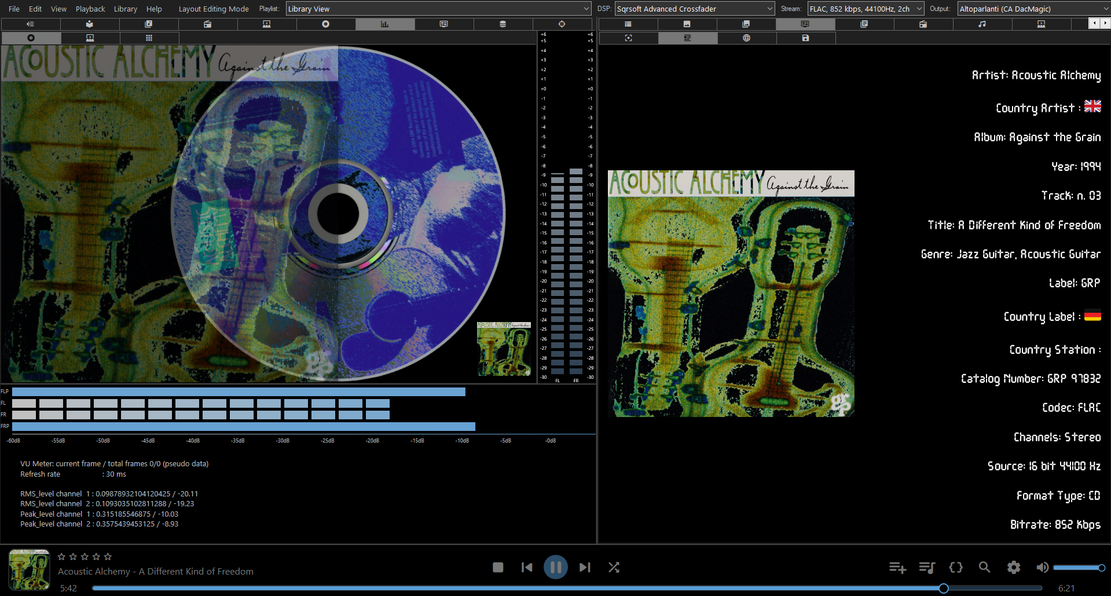Image resolution: width=1111 pixels, height=596 pixels.
Task: Rate track three stars
Action: coord(85,557)
